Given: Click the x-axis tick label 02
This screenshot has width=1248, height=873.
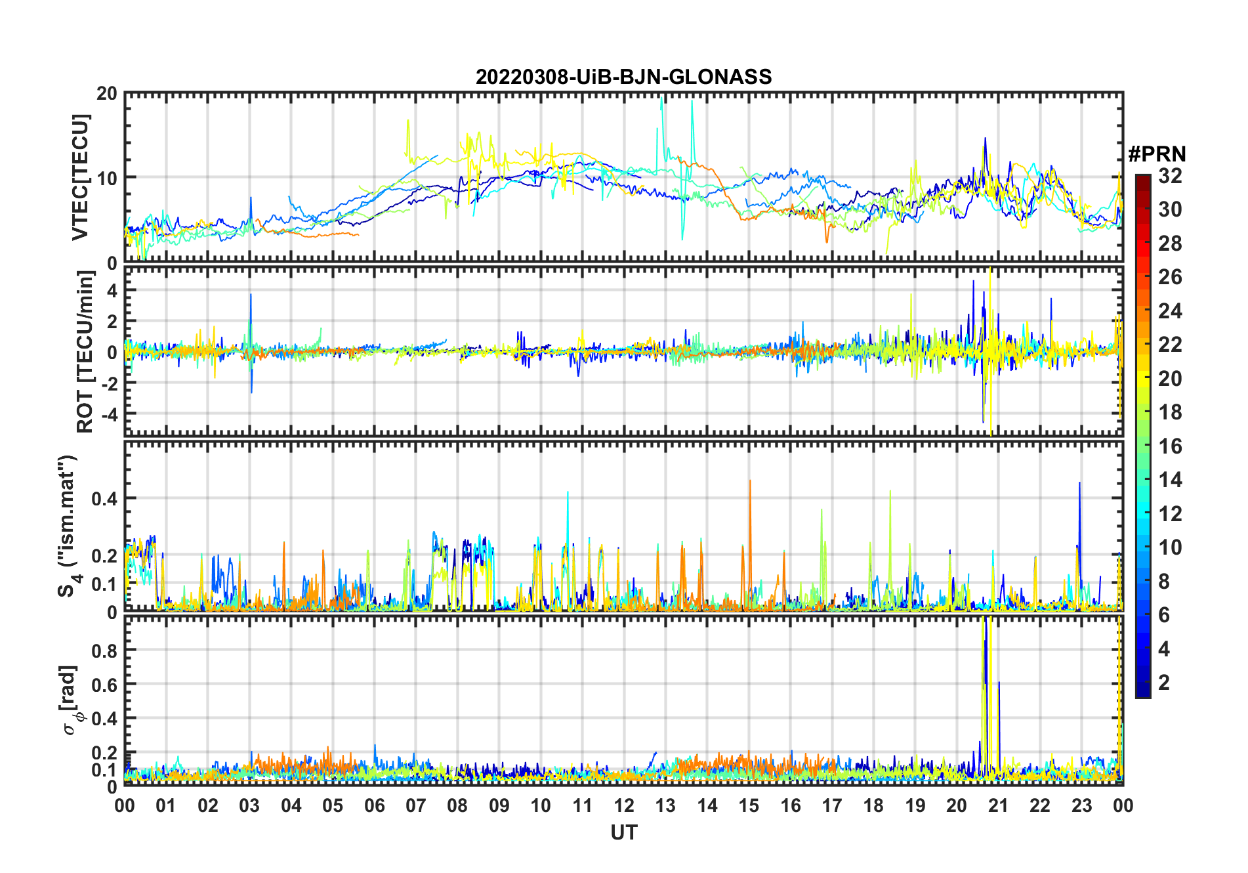Looking at the screenshot, I should coord(208,805).
